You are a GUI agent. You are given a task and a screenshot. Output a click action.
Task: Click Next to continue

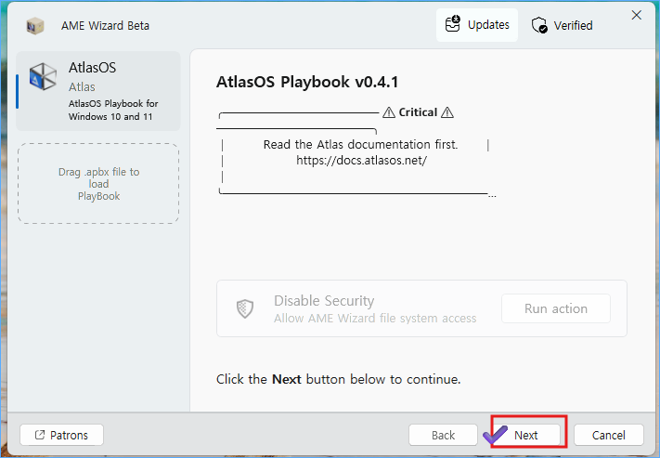tap(526, 435)
